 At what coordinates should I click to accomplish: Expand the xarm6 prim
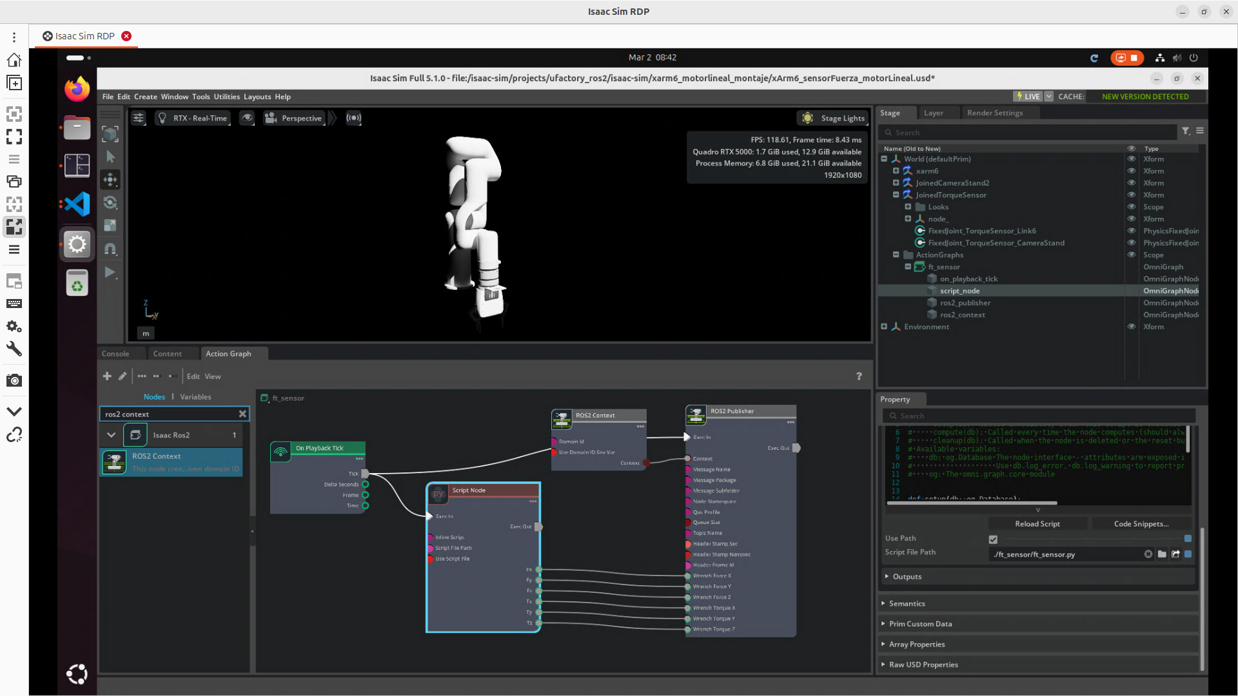click(896, 171)
